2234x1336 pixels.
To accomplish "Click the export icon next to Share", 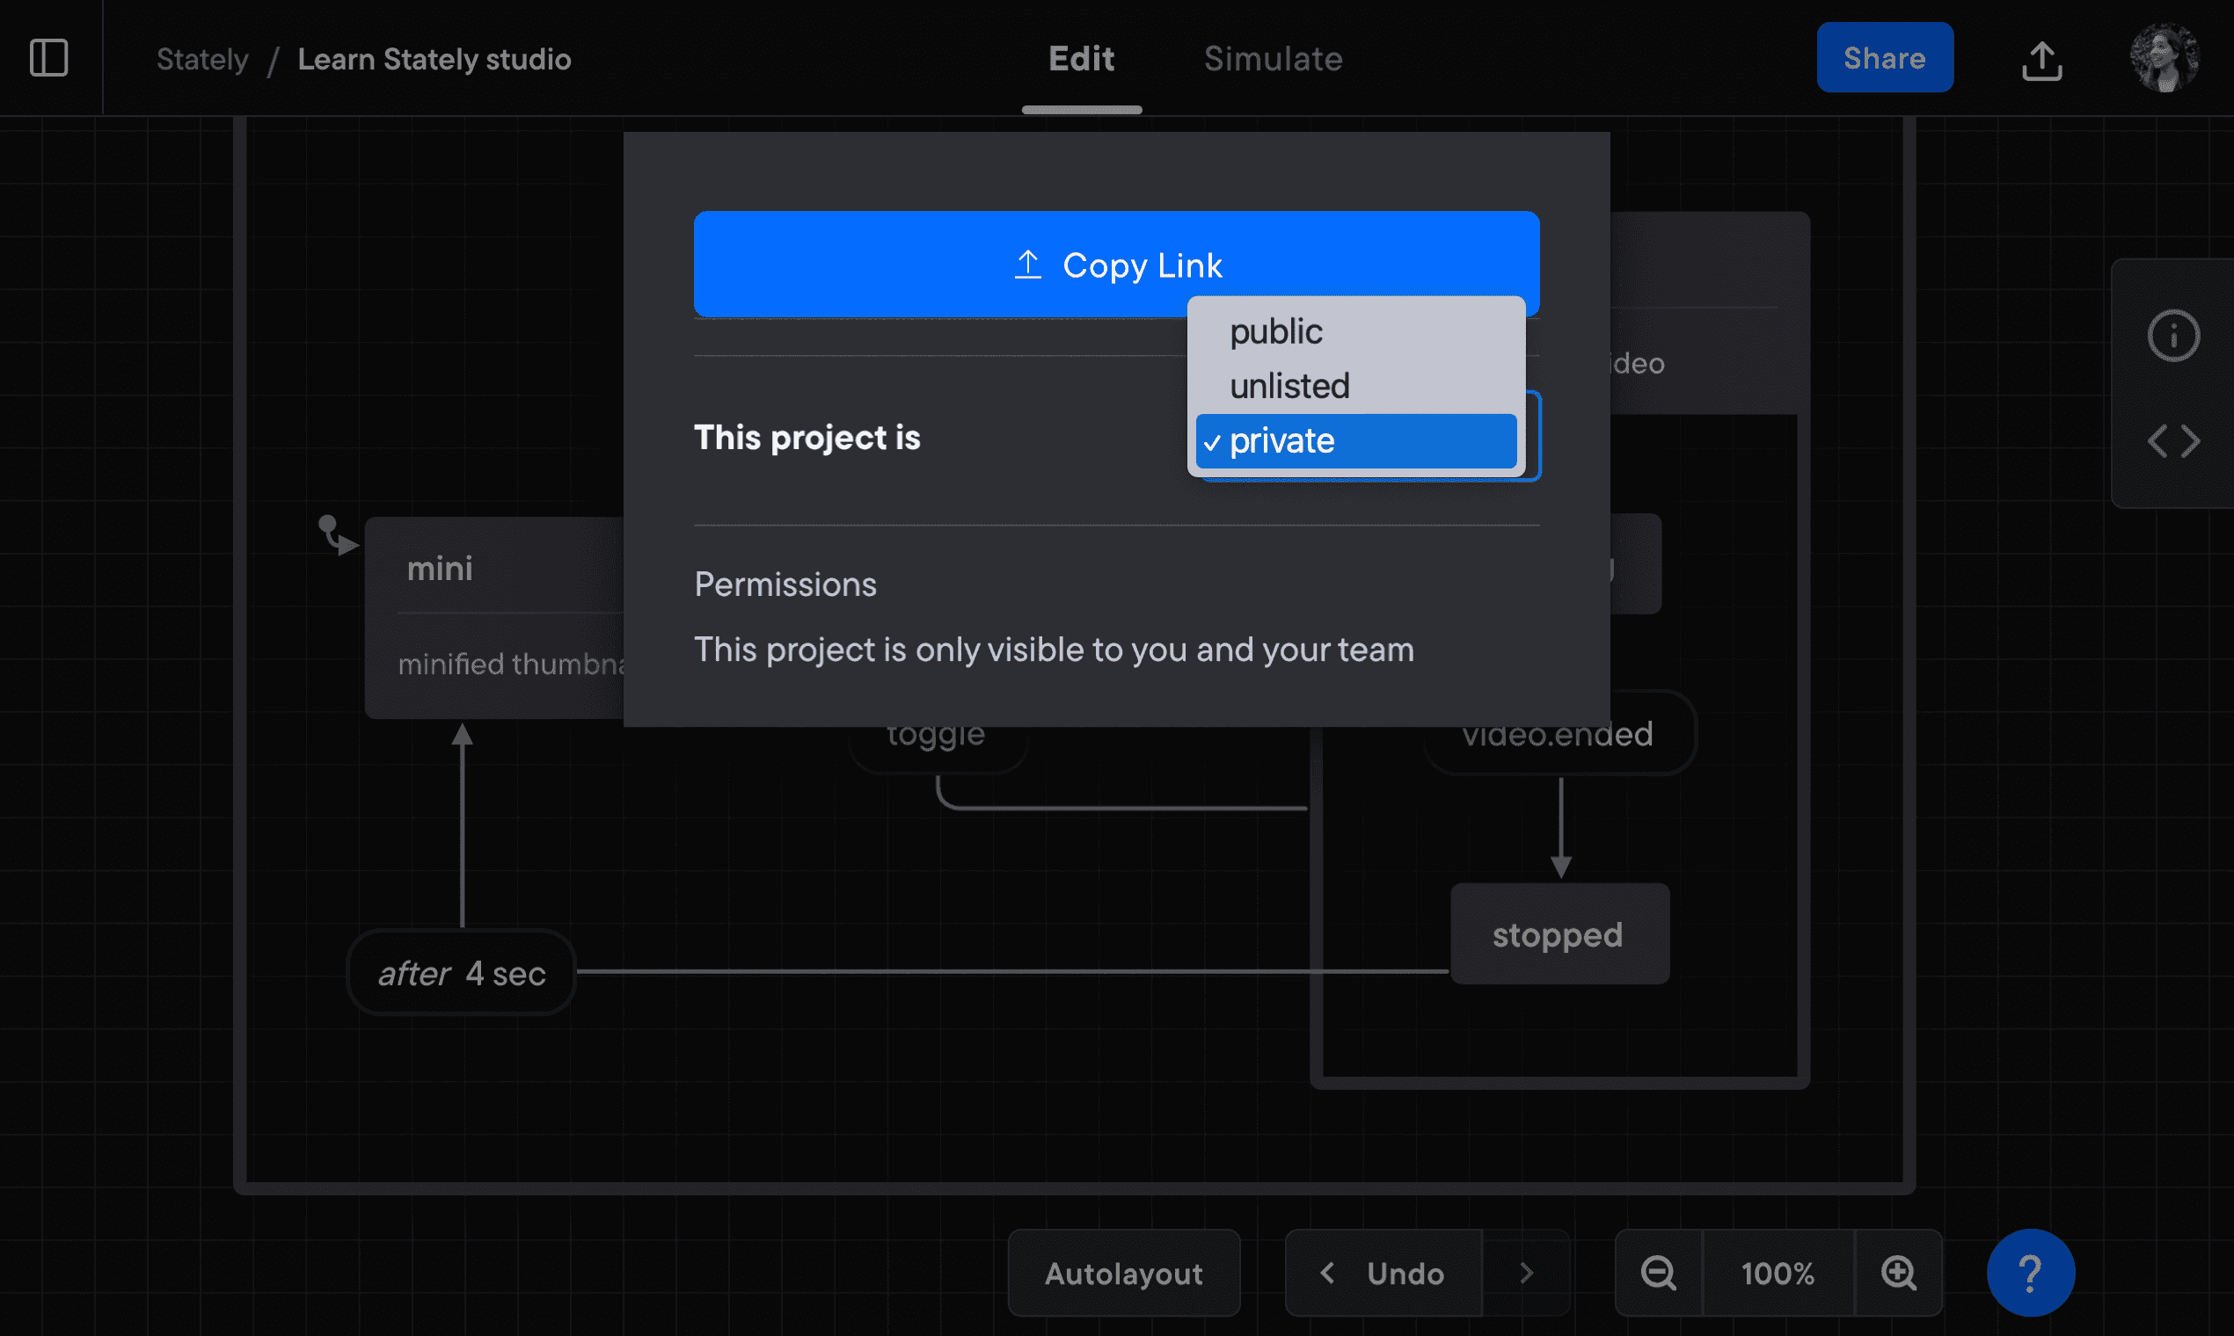I will (2042, 58).
